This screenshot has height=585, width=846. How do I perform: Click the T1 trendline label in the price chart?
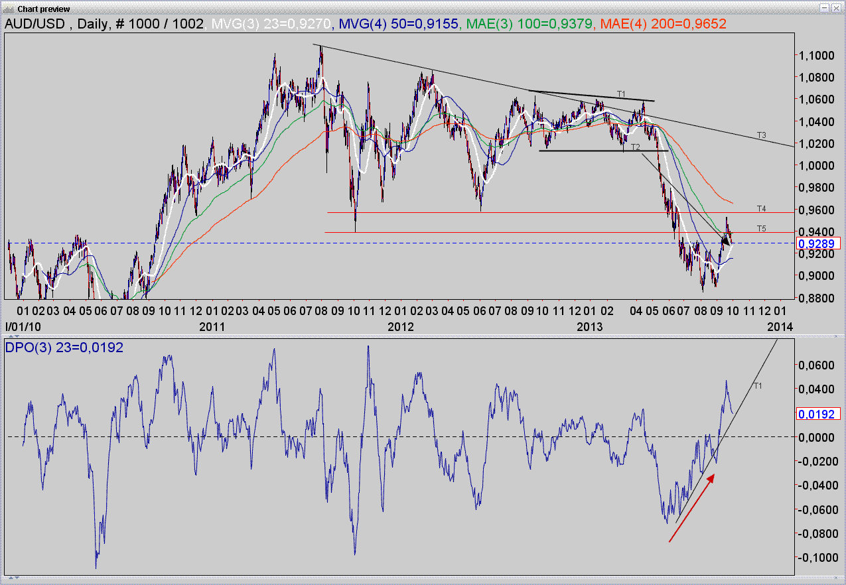pos(621,94)
